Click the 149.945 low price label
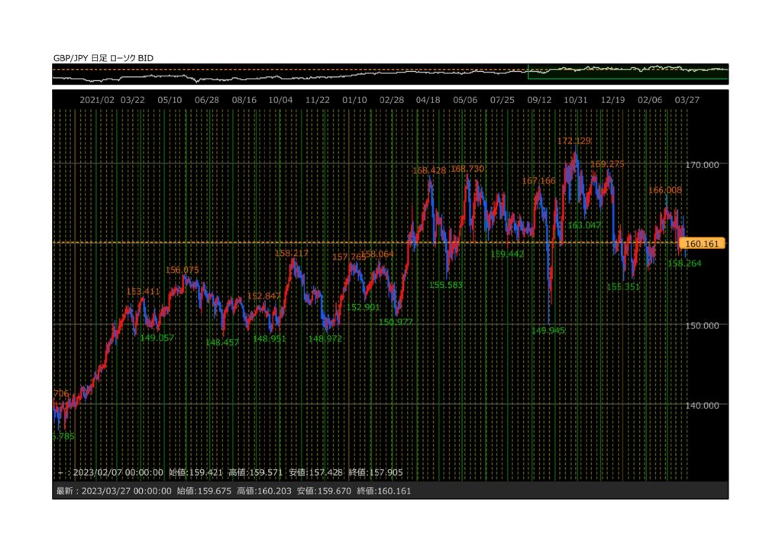 (x=549, y=331)
